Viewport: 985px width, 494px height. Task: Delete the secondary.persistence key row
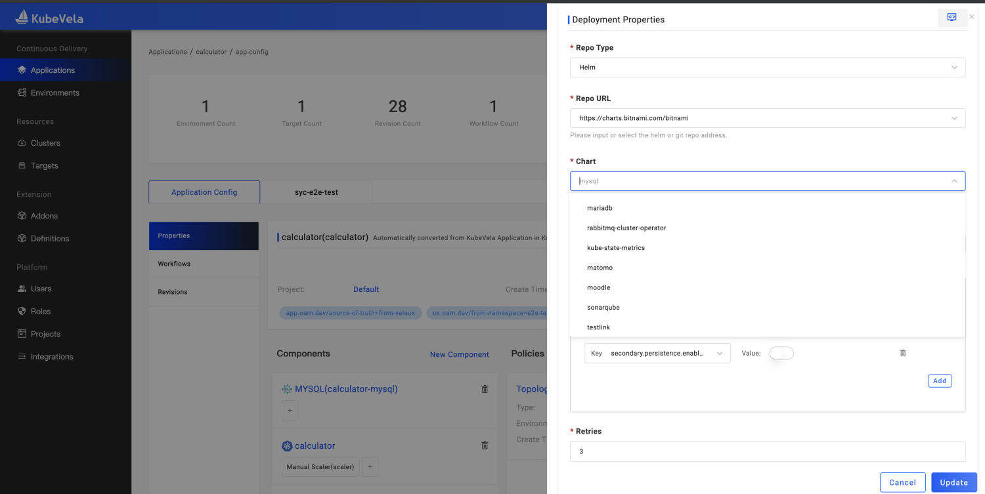903,353
